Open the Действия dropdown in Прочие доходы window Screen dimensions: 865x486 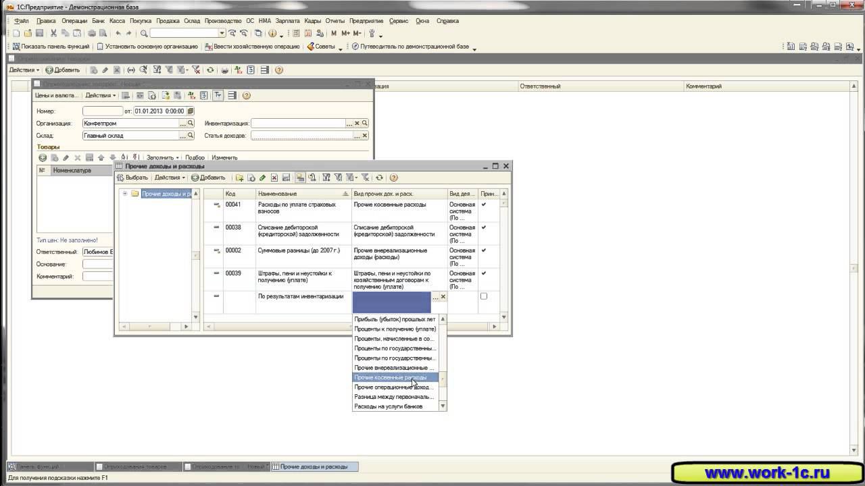tap(170, 178)
